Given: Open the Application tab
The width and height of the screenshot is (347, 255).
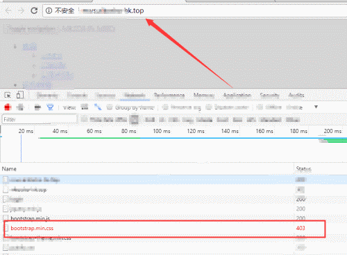Looking at the screenshot, I should [237, 95].
